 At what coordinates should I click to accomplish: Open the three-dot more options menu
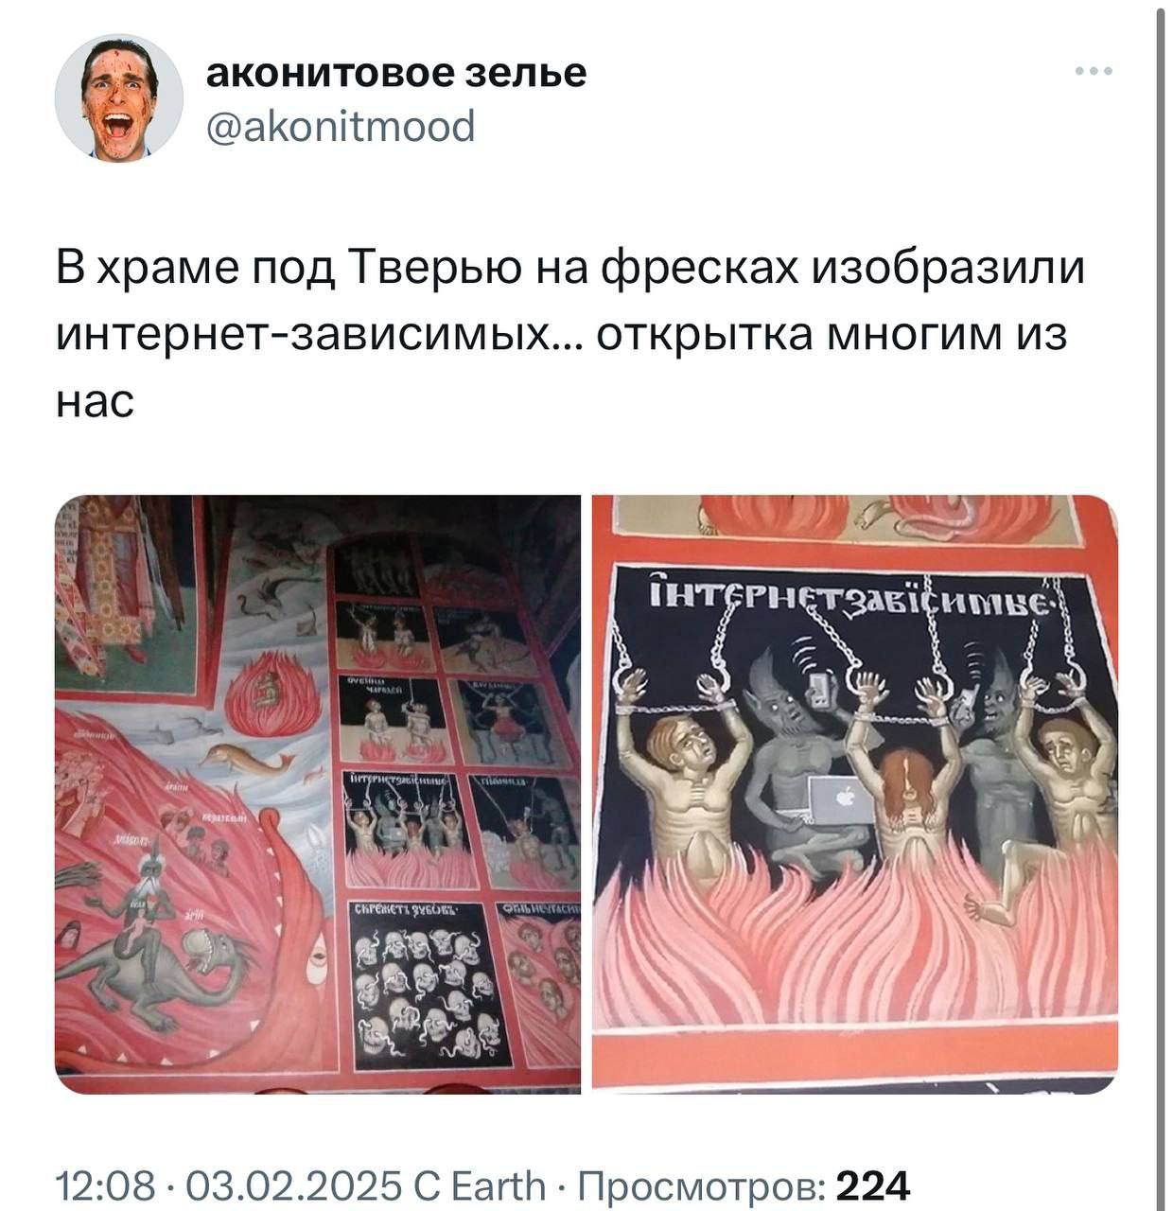tap(1094, 71)
